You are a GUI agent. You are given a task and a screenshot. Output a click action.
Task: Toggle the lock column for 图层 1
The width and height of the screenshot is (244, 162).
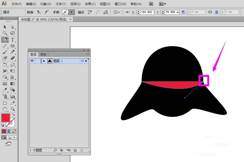(37, 61)
